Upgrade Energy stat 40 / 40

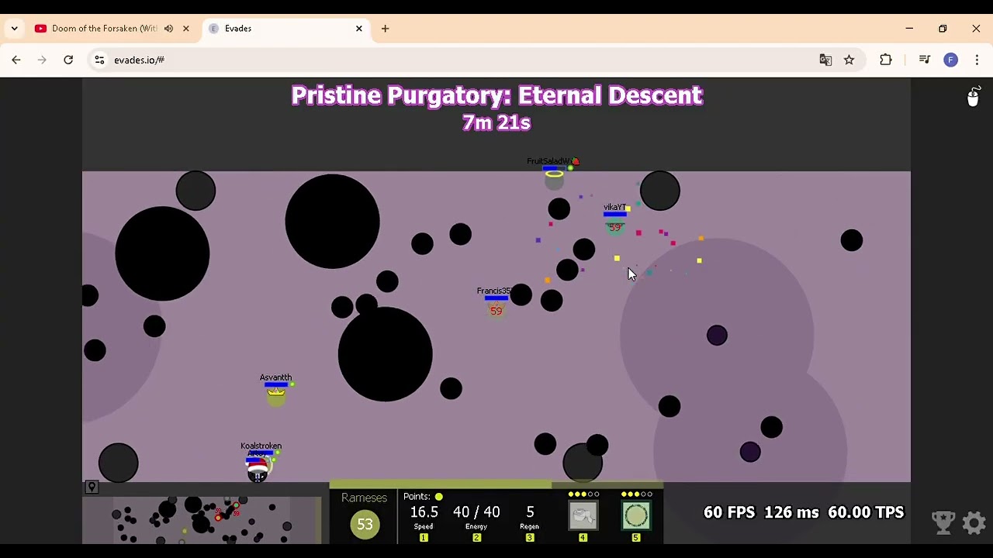click(x=476, y=518)
